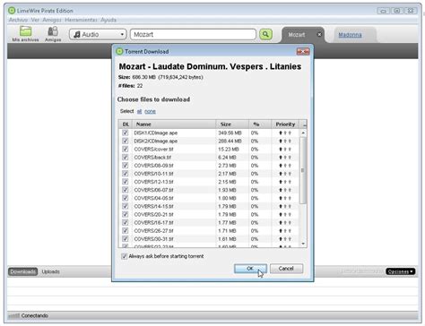The width and height of the screenshot is (425, 326).
Task: Click priority arrows for COVERS/06-07.tif
Action: pyautogui.click(x=285, y=190)
